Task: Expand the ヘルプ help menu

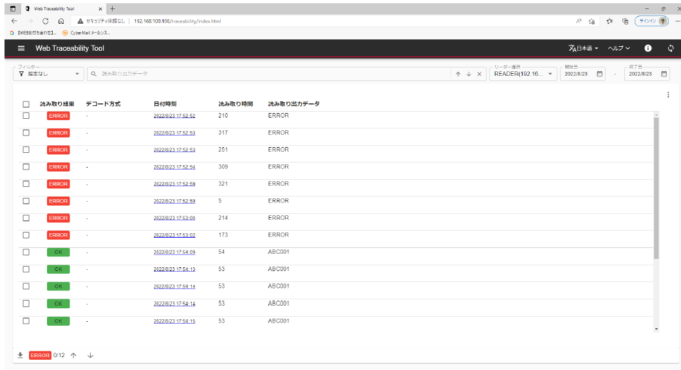Action: click(619, 48)
